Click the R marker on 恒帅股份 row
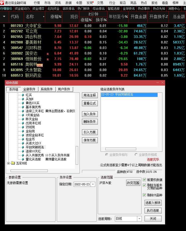This screenshot has height=231, width=186. click(x=48, y=60)
